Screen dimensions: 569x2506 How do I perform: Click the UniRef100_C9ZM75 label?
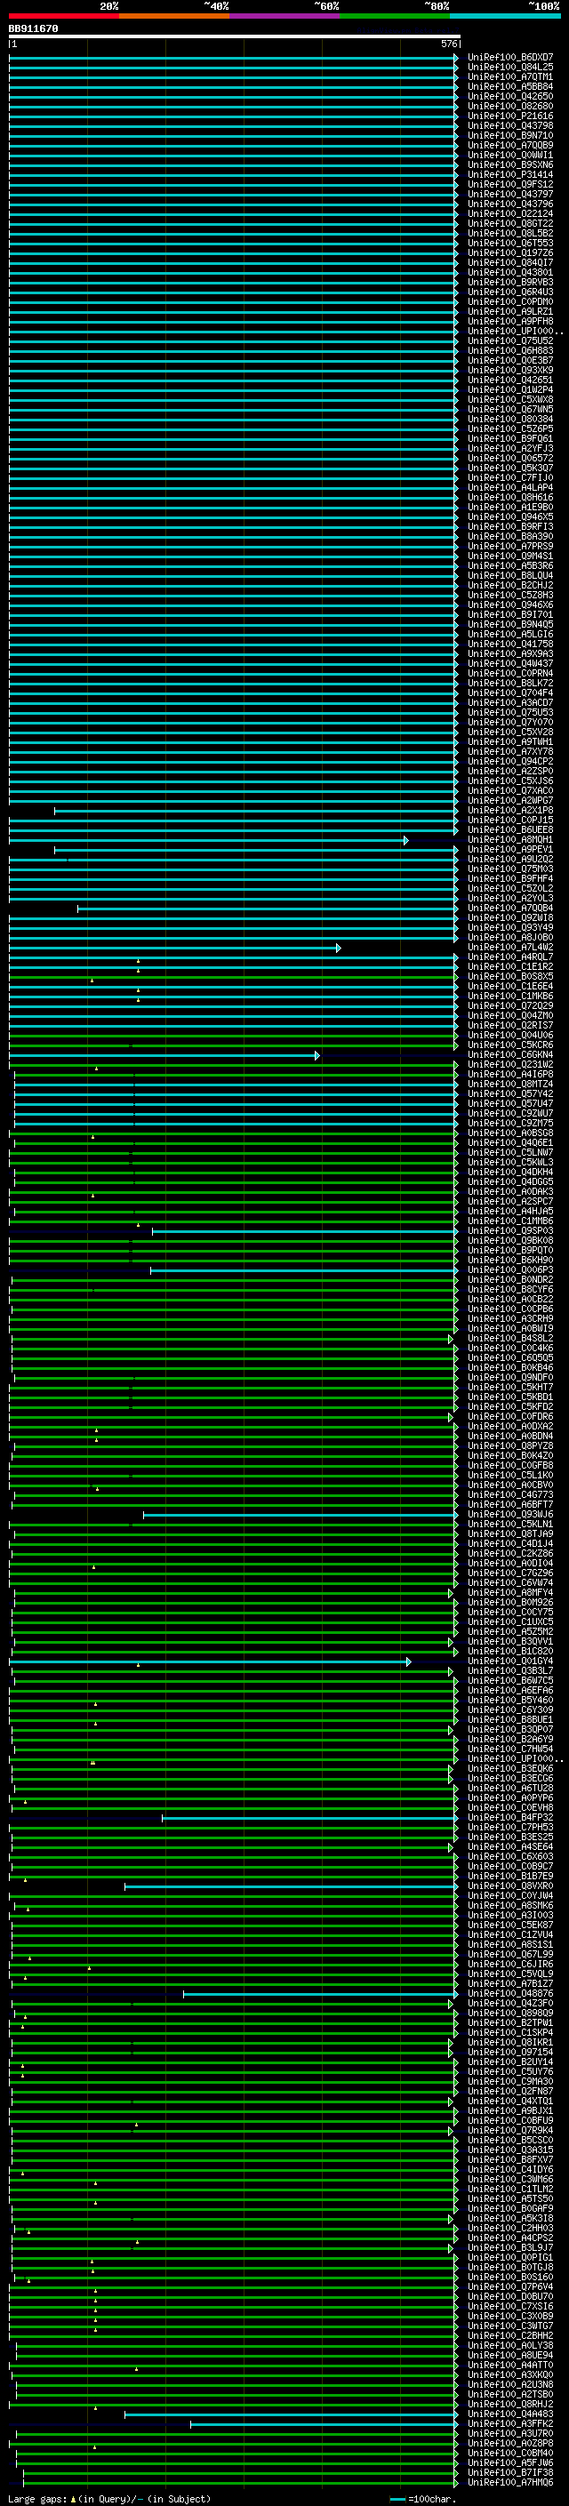coord(510,1124)
